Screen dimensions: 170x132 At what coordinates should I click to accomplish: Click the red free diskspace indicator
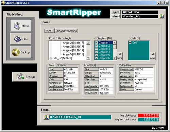(148, 115)
